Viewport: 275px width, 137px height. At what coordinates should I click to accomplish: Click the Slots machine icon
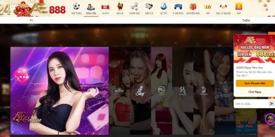(106, 7)
